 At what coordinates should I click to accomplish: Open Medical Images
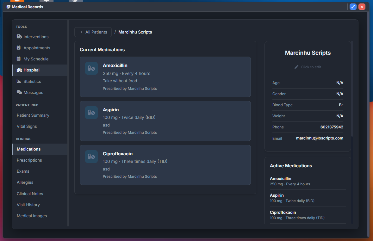[40, 216]
